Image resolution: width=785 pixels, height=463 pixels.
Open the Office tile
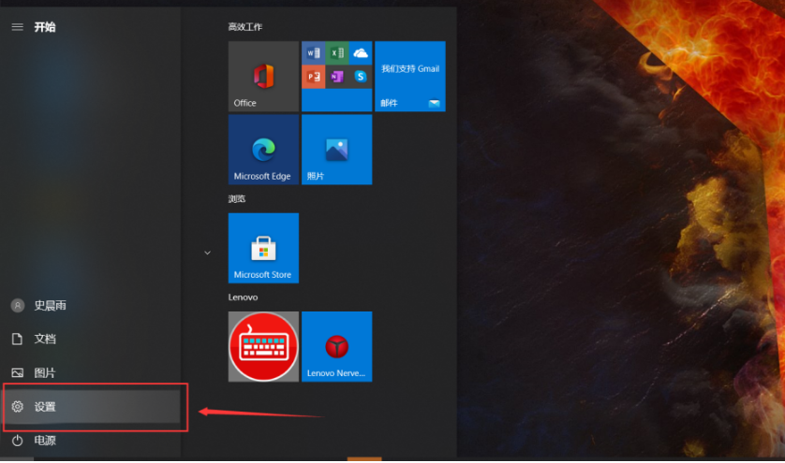(263, 76)
